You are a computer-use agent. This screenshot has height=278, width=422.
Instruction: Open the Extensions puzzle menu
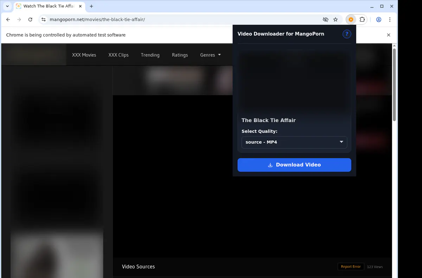pos(362,20)
